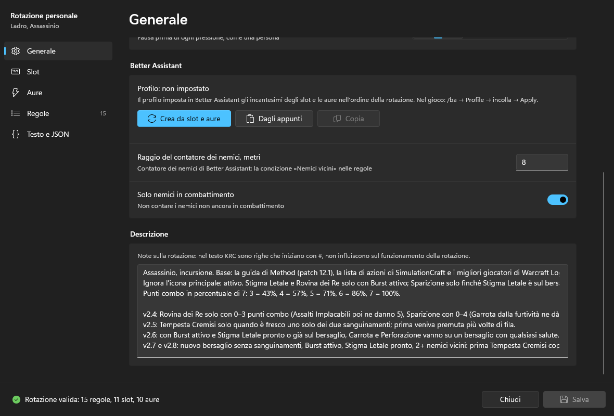Click the Dagli appunti button
This screenshot has height=416, width=614.
coord(274,119)
